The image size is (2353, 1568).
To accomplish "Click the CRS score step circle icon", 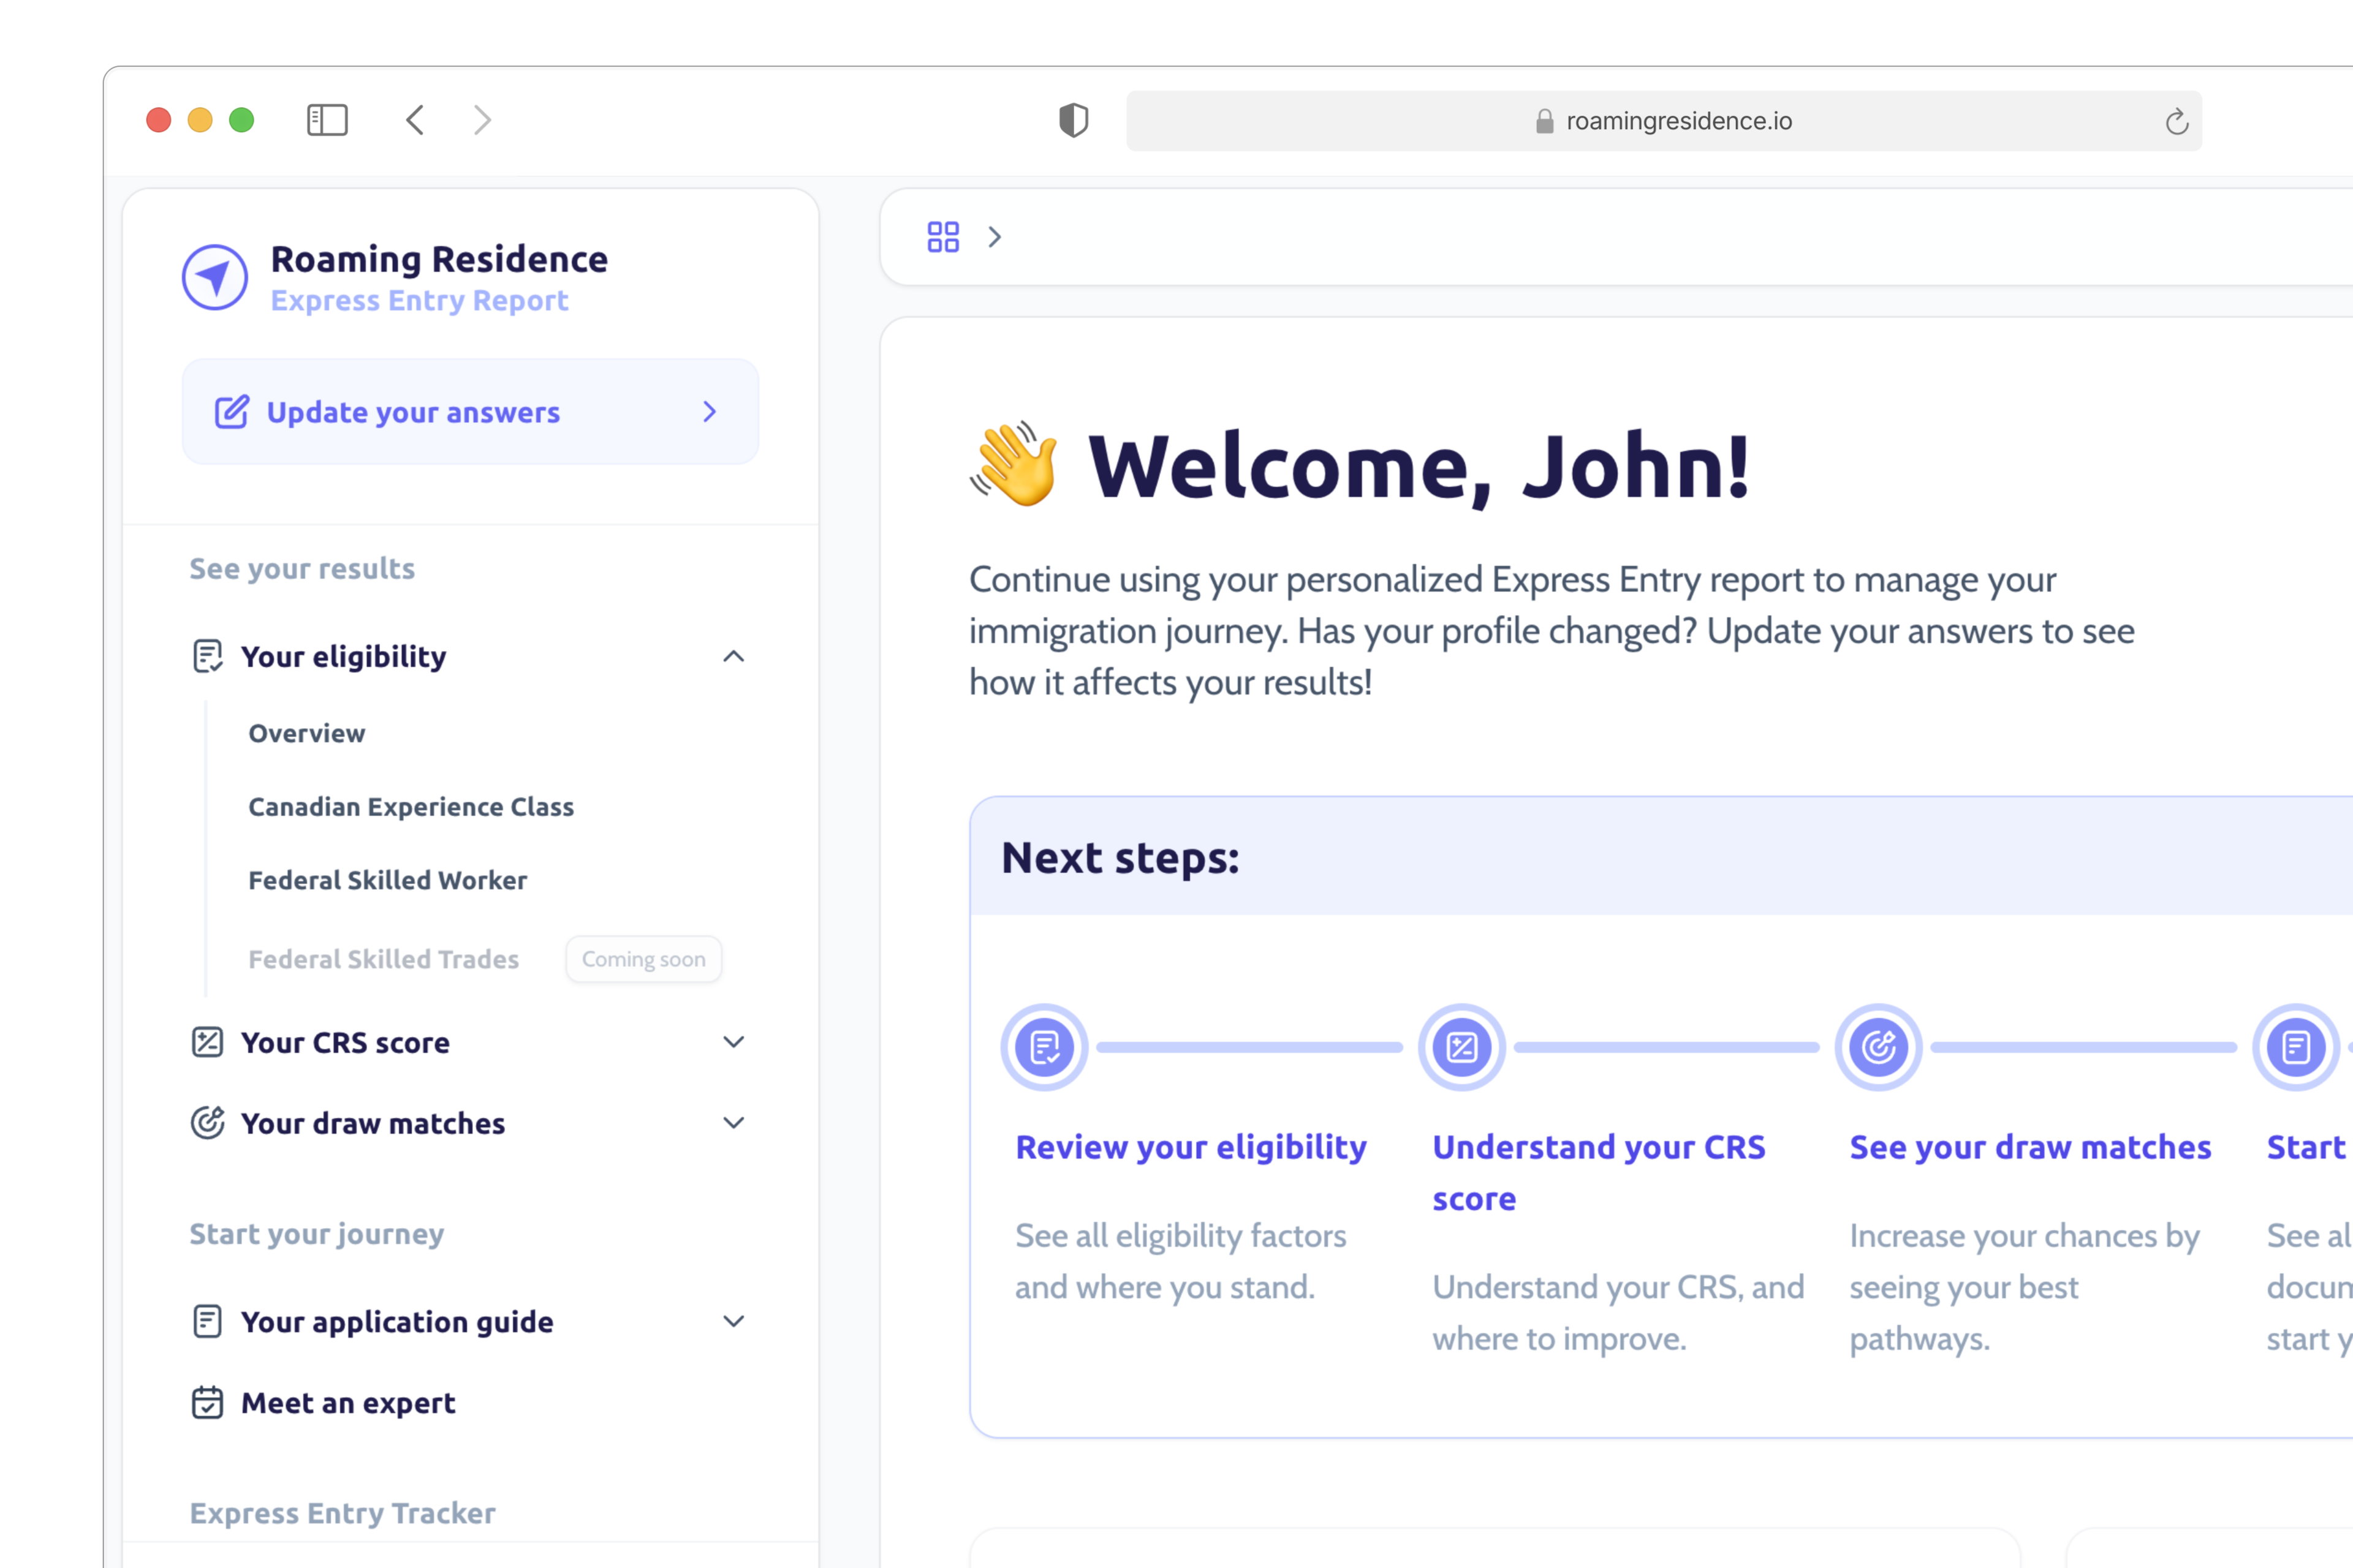I will [x=1461, y=1047].
